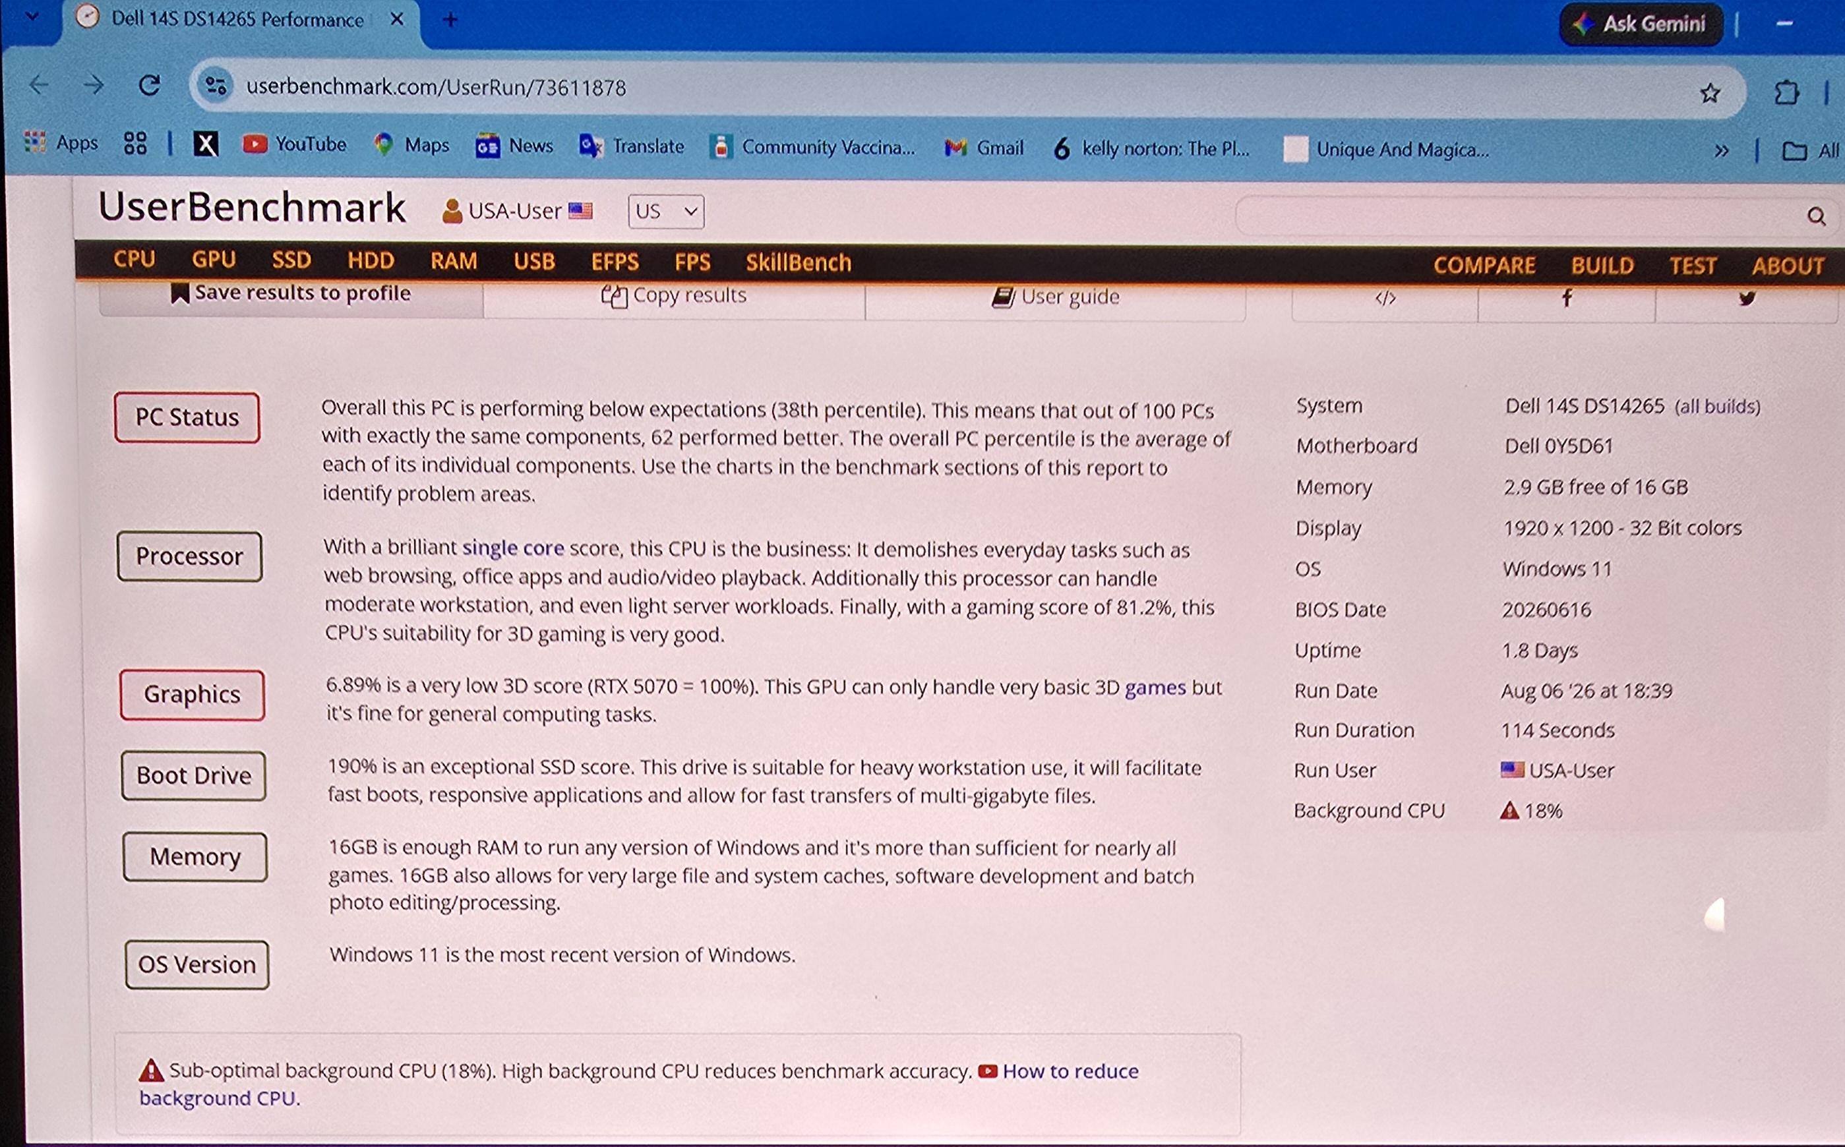Open the US country dropdown
Screen dimensions: 1845x1147
665,211
